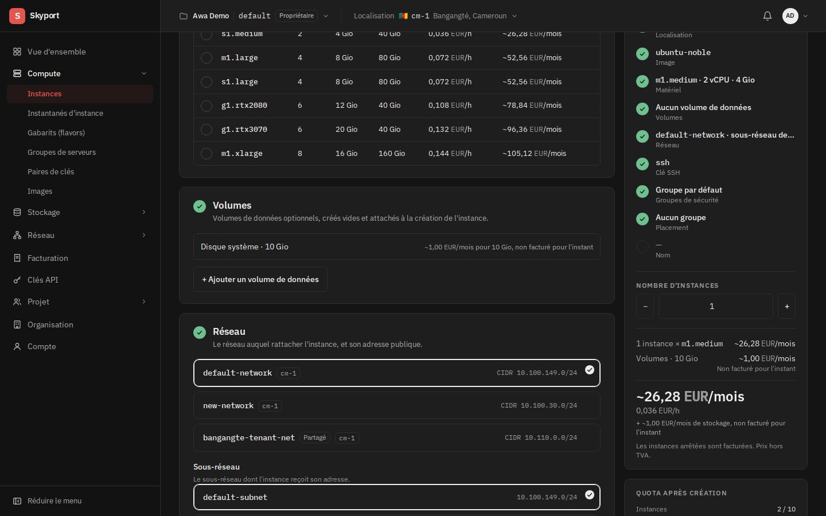The height and width of the screenshot is (516, 826).
Task: Select the s1.large flavor radio
Action: 206,82
